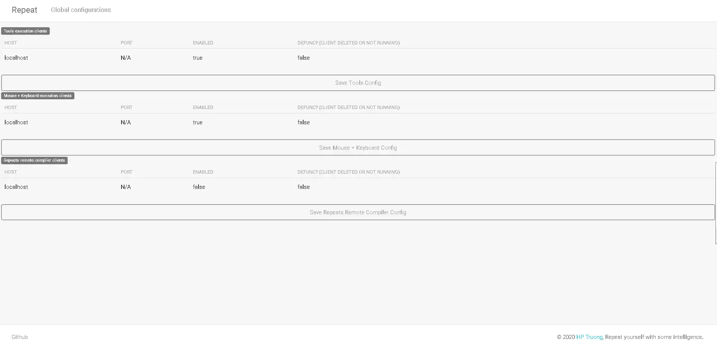Select localhost host in remote compiler table
717x349 pixels.
16,187
